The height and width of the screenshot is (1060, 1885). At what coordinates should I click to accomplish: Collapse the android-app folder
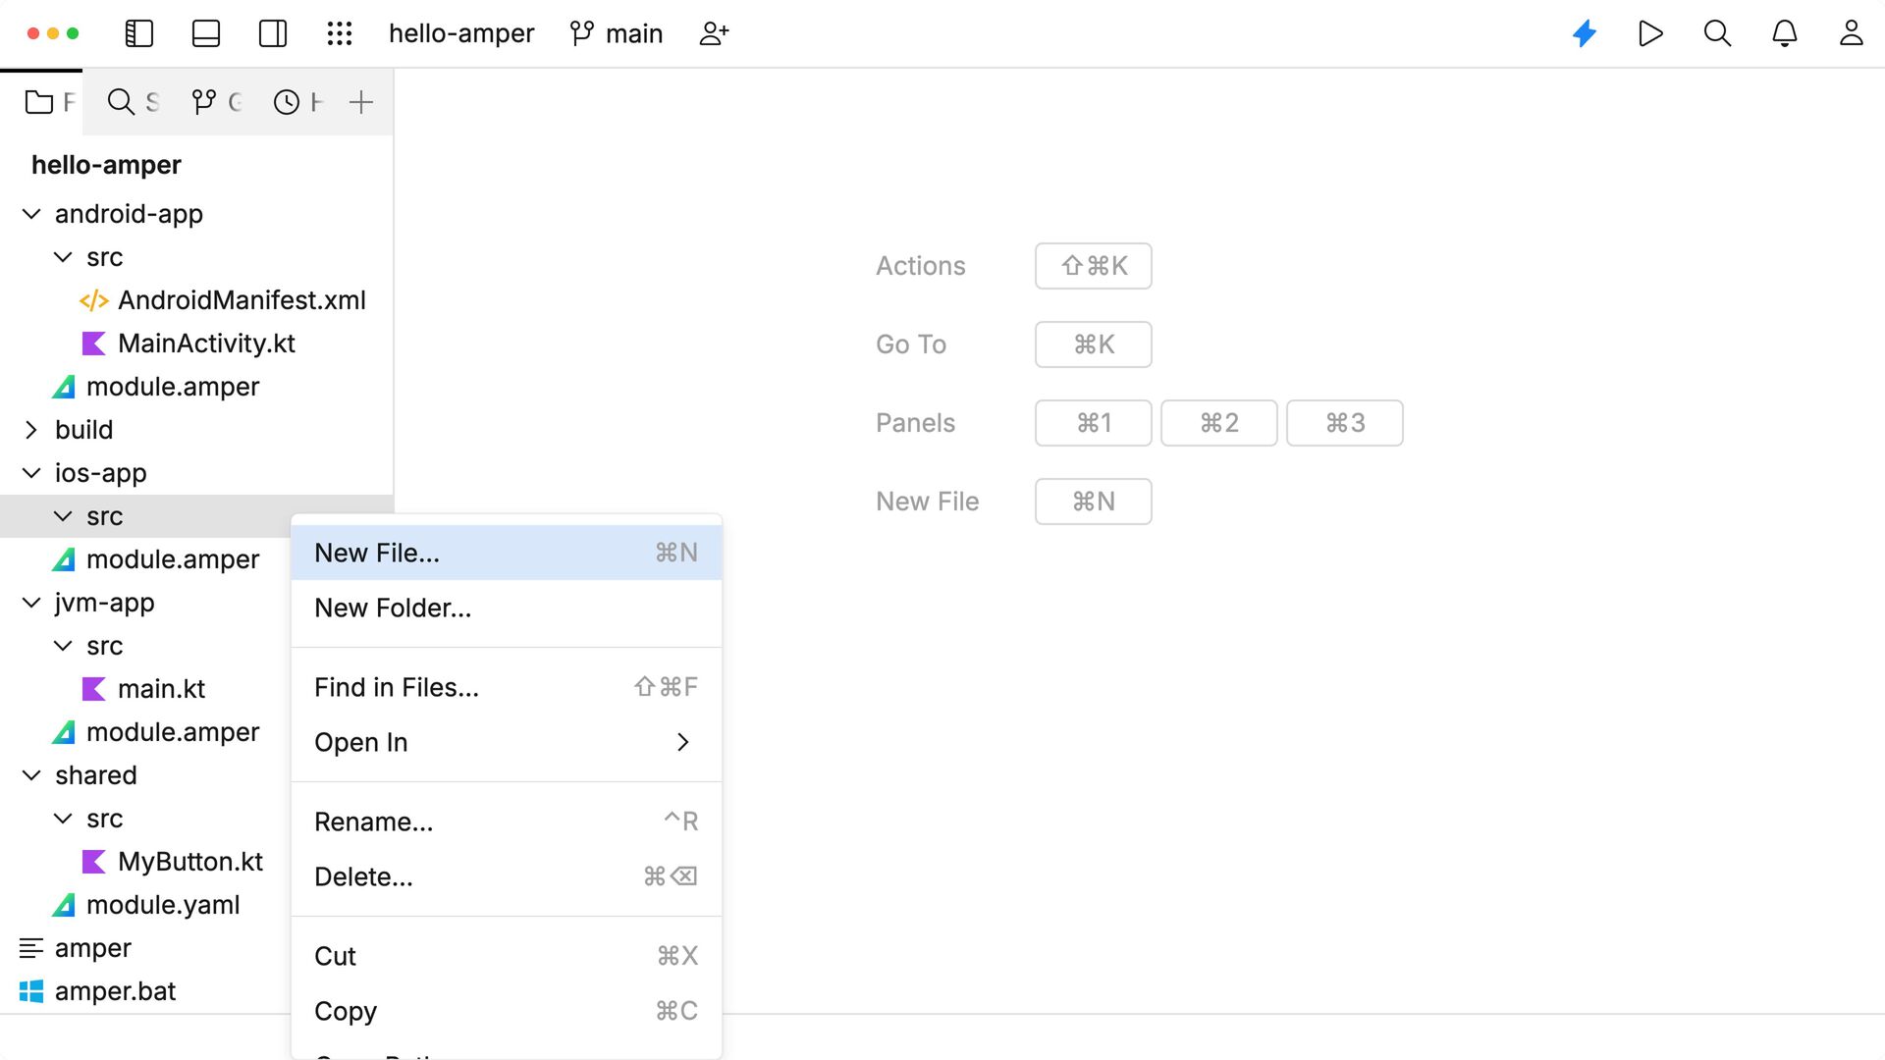pos(31,214)
